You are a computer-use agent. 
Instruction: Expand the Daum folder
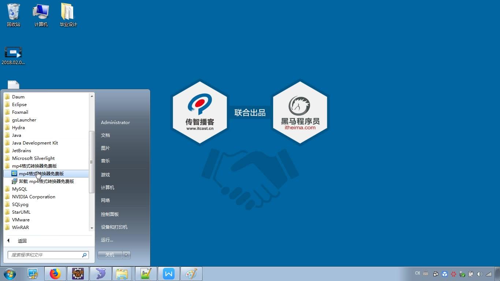pos(46,97)
